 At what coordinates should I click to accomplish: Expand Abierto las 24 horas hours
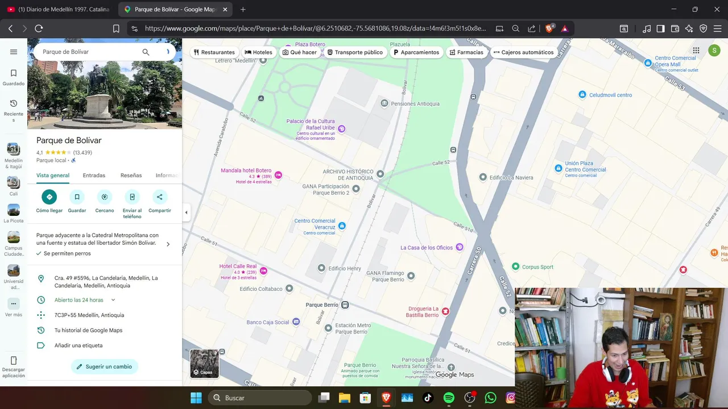tap(113, 300)
